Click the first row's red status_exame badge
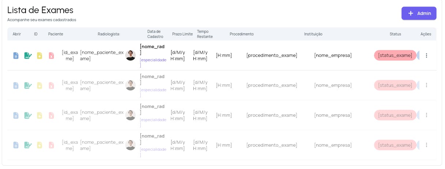This screenshot has height=169, width=445. 395,55
